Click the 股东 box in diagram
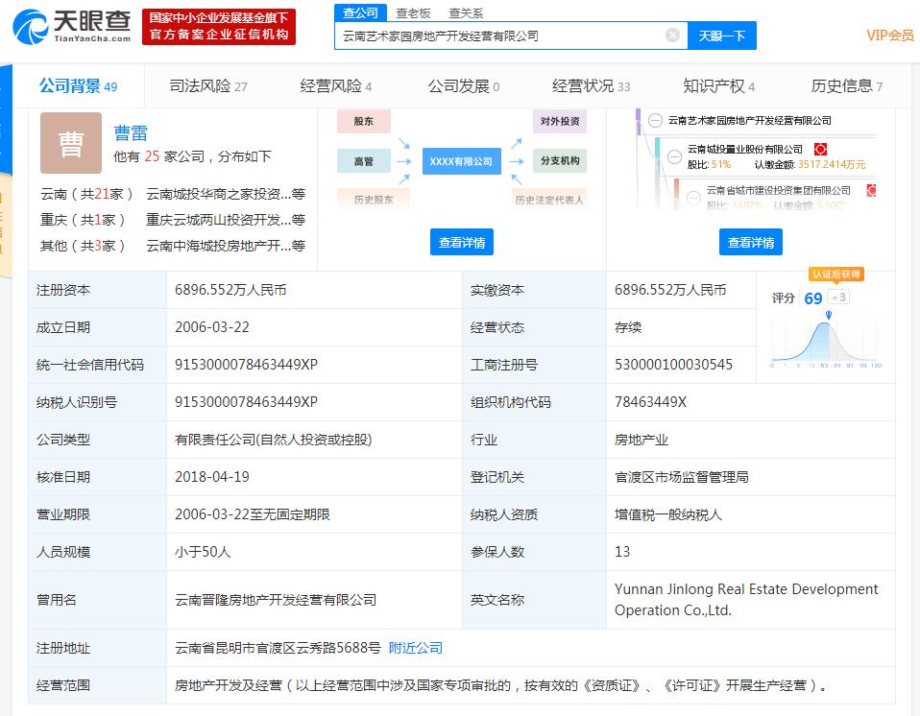The width and height of the screenshot is (920, 716). click(x=364, y=121)
